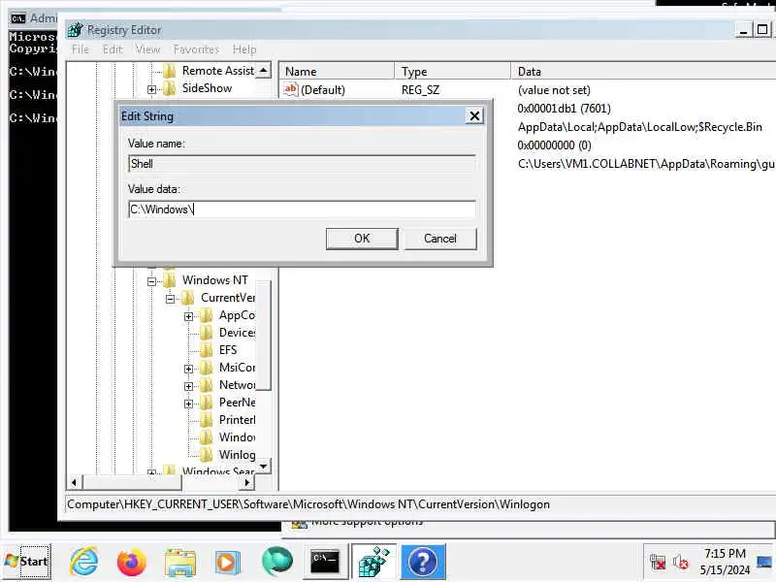Select the SideShow folder icon
This screenshot has height=582, width=776.
(x=169, y=88)
